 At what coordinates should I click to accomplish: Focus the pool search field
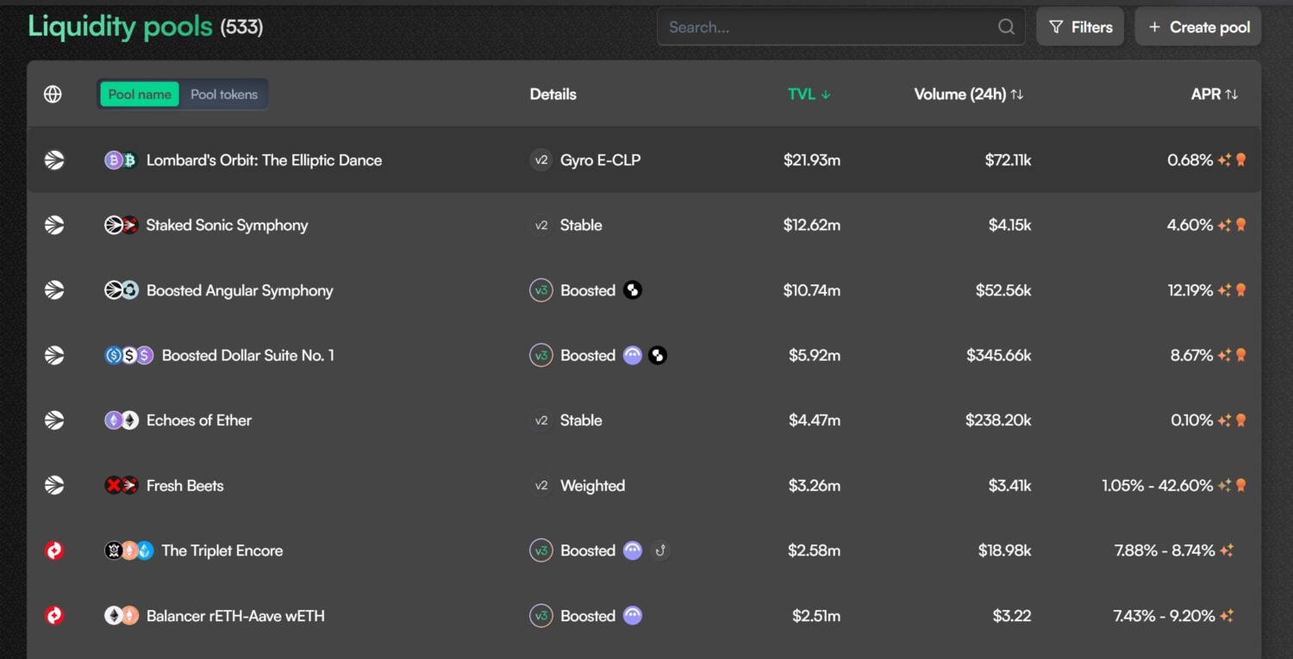828,27
